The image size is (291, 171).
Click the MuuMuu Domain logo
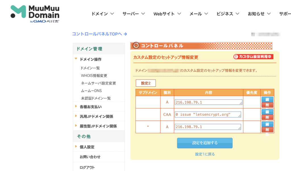[35, 14]
